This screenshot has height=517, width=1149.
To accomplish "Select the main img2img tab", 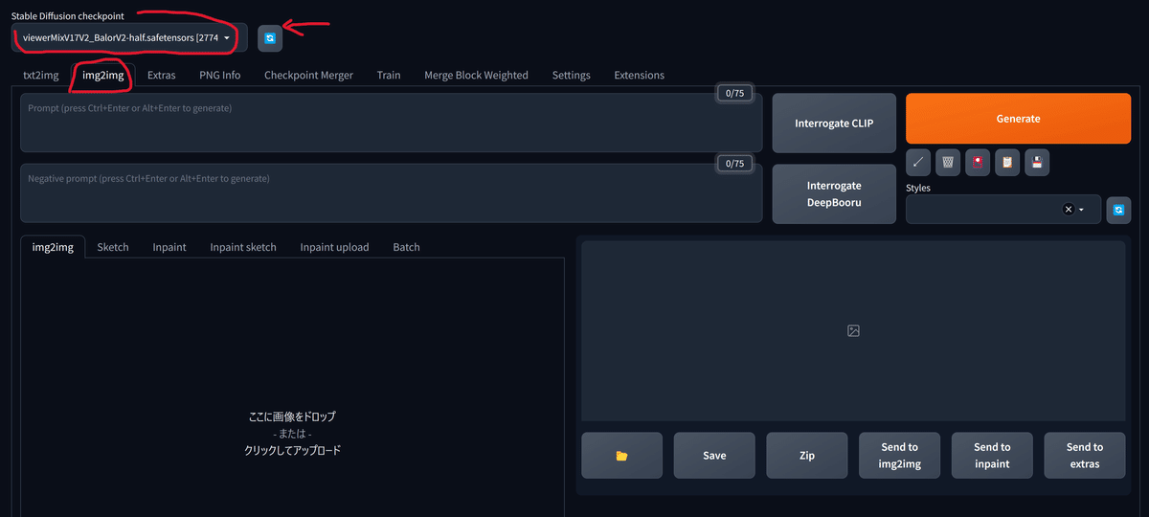I will tap(102, 75).
